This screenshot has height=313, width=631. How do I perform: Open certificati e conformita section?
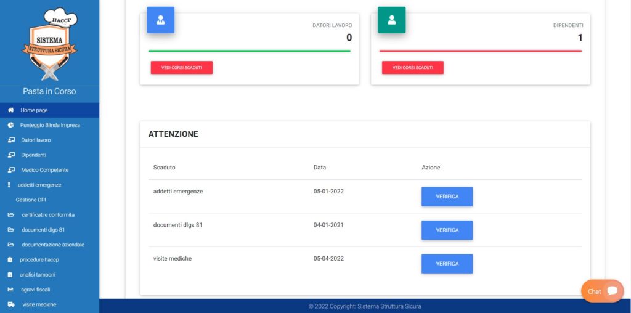49,215
